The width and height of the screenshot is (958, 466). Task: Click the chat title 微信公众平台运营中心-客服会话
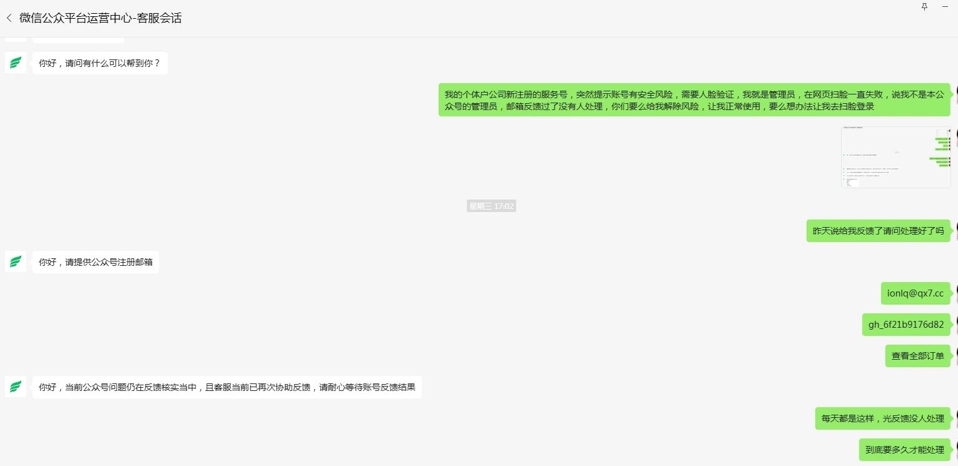pos(100,18)
